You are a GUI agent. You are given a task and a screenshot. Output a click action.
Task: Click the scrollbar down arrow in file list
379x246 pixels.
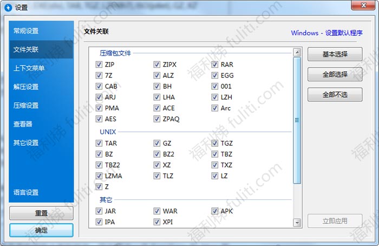[x=297, y=222]
